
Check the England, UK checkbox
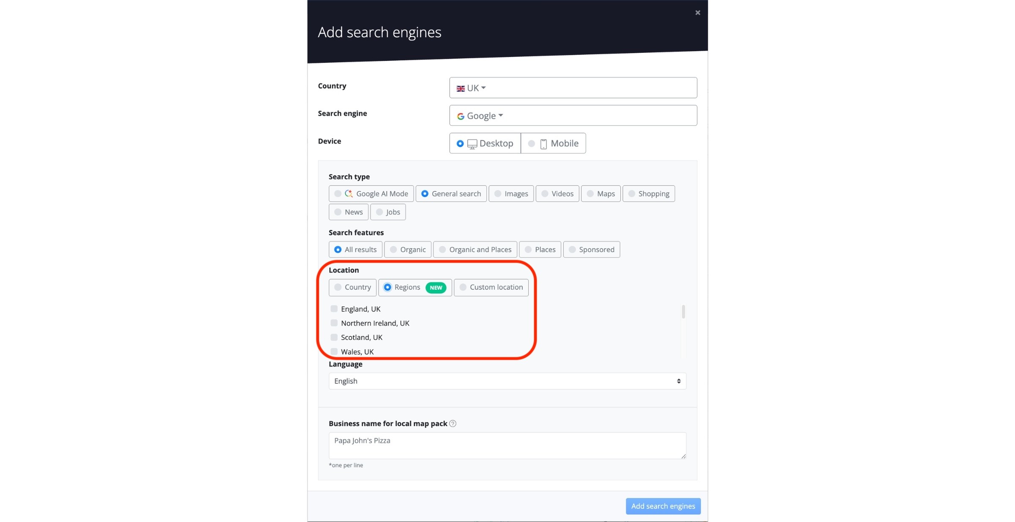pos(334,309)
